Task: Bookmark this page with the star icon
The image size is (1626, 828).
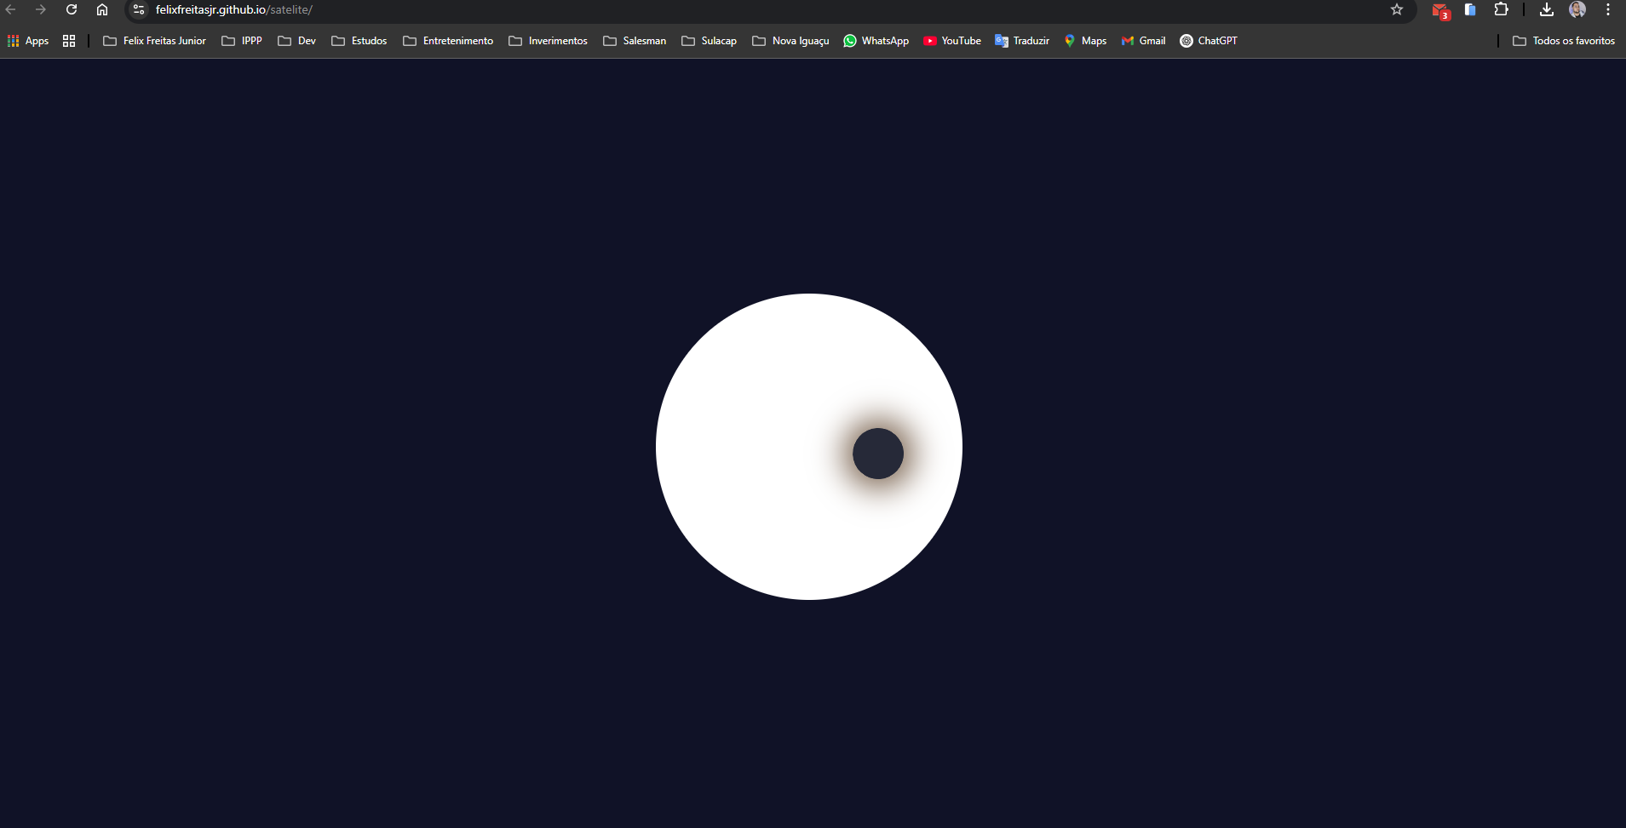Action: (1397, 9)
